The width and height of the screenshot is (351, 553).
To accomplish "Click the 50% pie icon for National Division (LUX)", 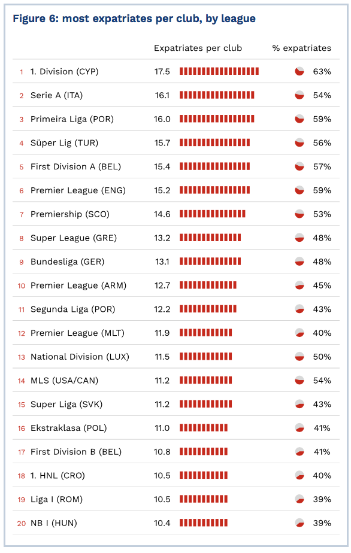I will (x=299, y=357).
